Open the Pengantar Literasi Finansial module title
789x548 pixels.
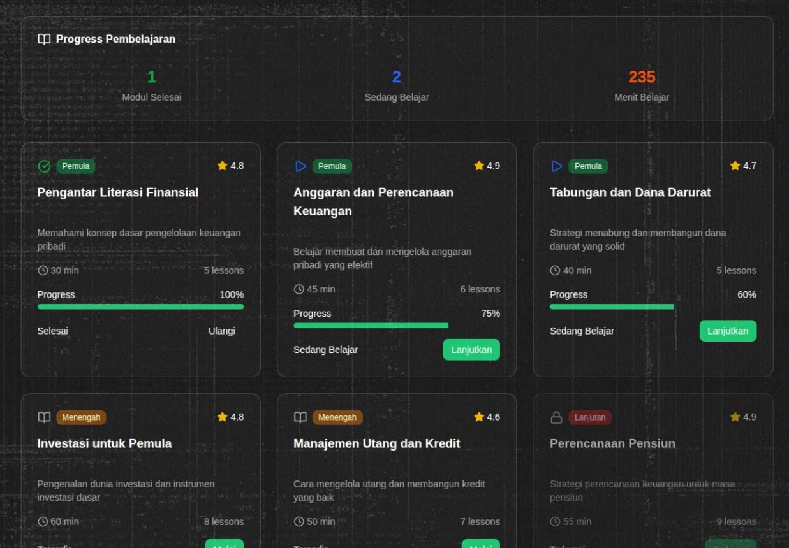[118, 192]
